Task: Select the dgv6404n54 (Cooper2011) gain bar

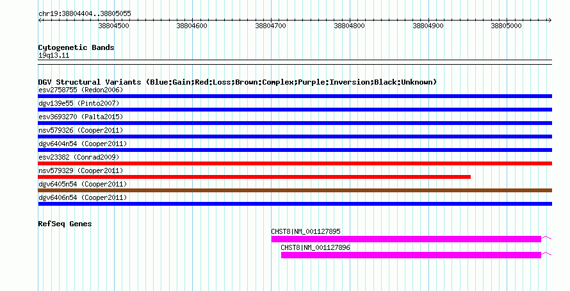Action: [x=295, y=150]
